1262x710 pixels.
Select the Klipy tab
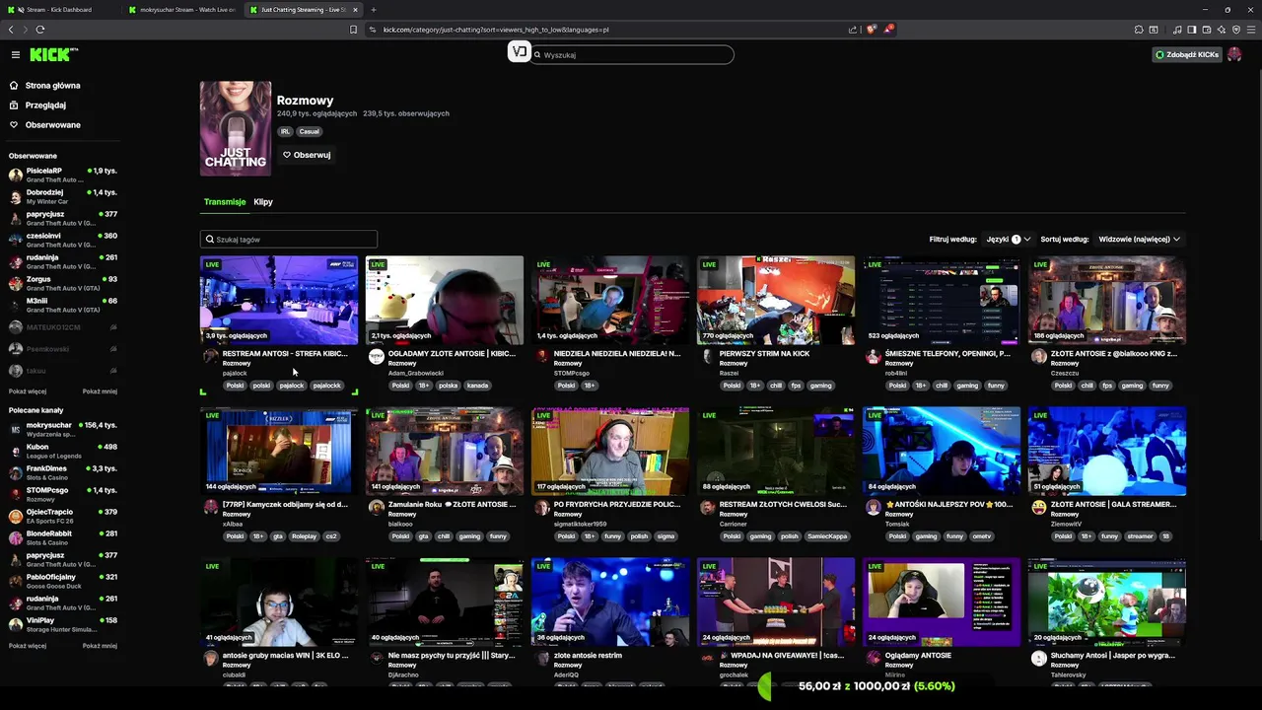263,202
